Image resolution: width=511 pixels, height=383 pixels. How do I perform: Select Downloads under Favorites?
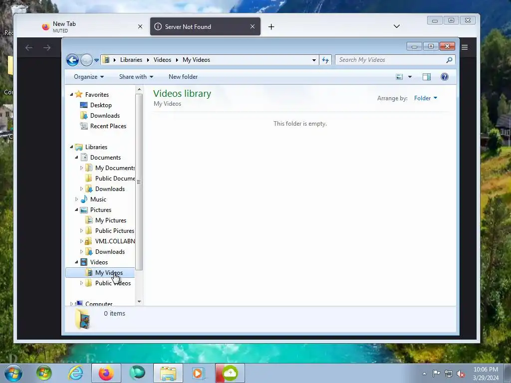[105, 116]
